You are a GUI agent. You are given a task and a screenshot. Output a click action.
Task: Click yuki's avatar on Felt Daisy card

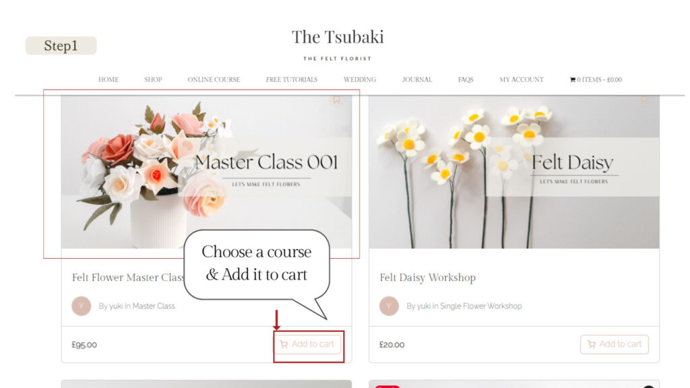point(389,306)
